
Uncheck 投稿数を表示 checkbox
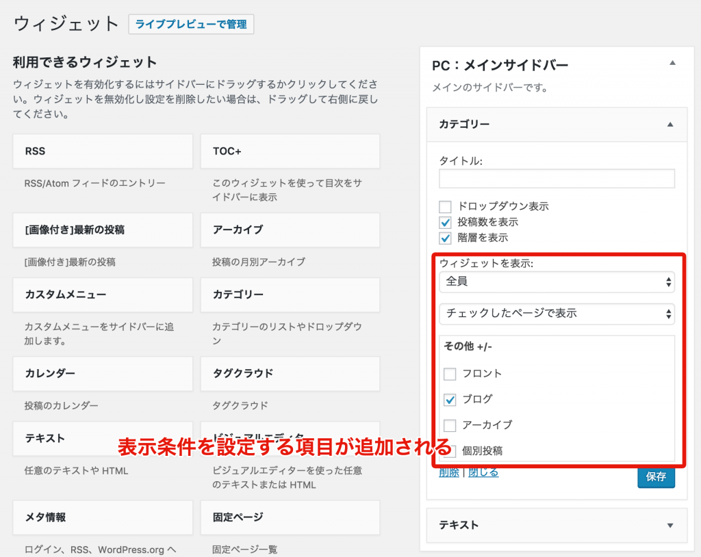point(445,222)
